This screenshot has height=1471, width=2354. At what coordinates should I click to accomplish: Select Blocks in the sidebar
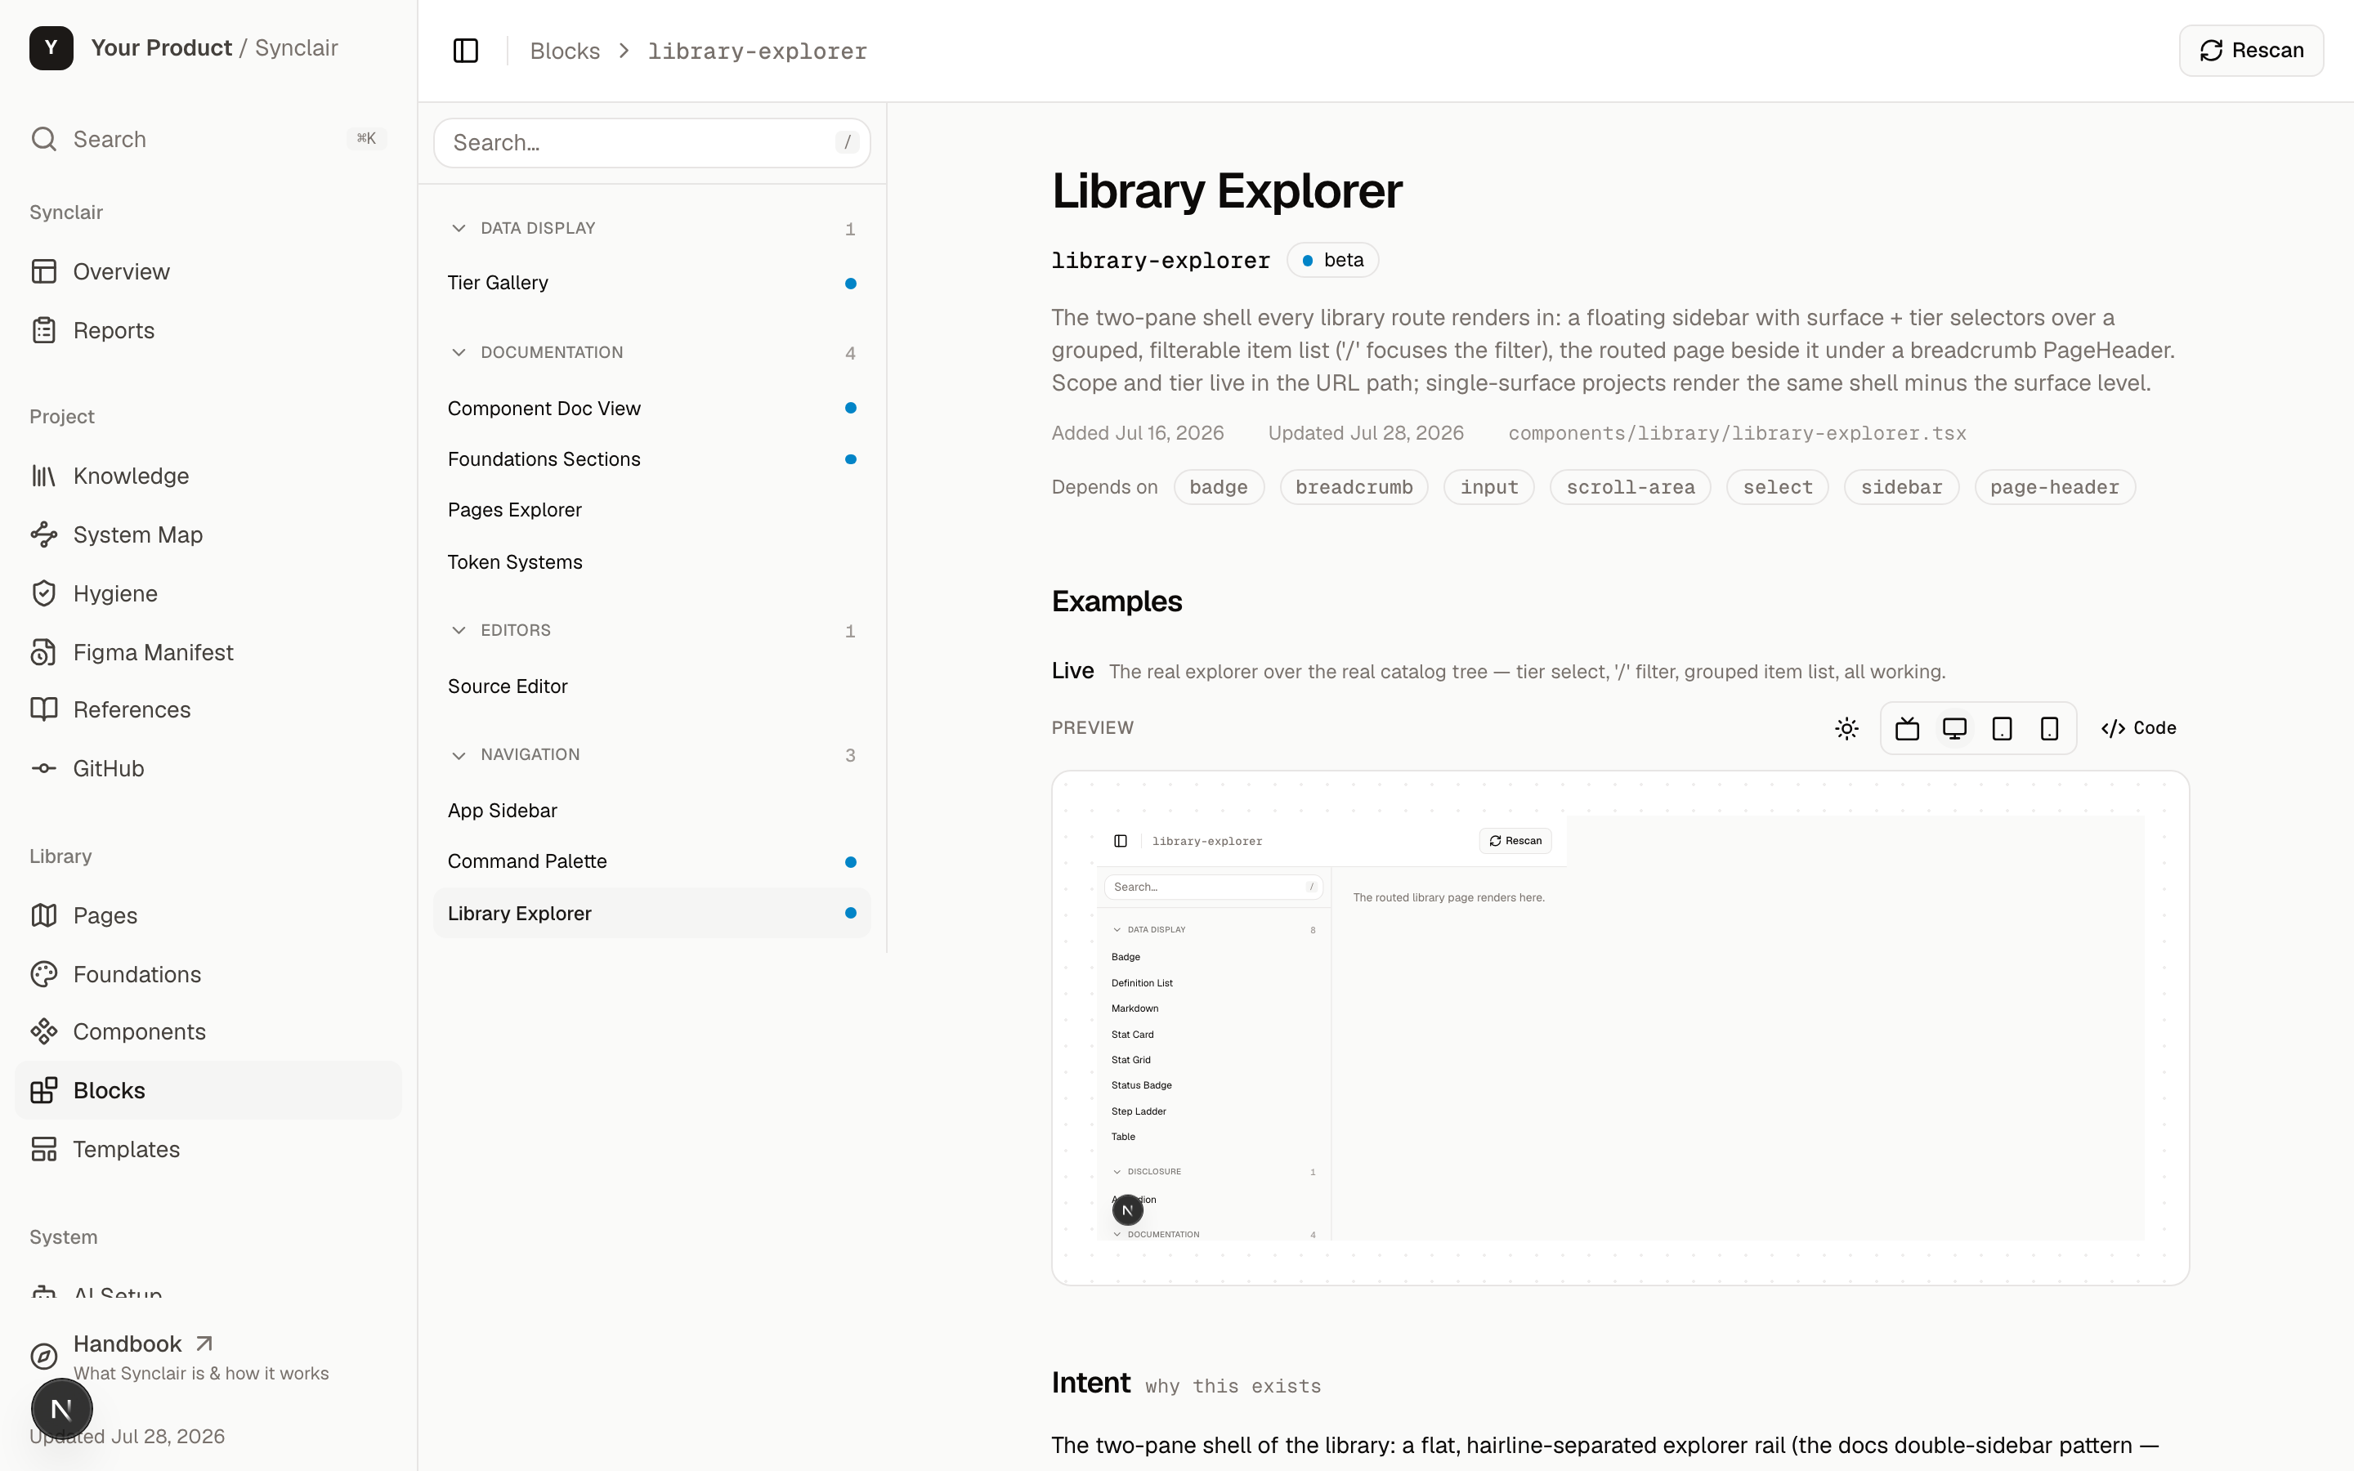[x=208, y=1091]
